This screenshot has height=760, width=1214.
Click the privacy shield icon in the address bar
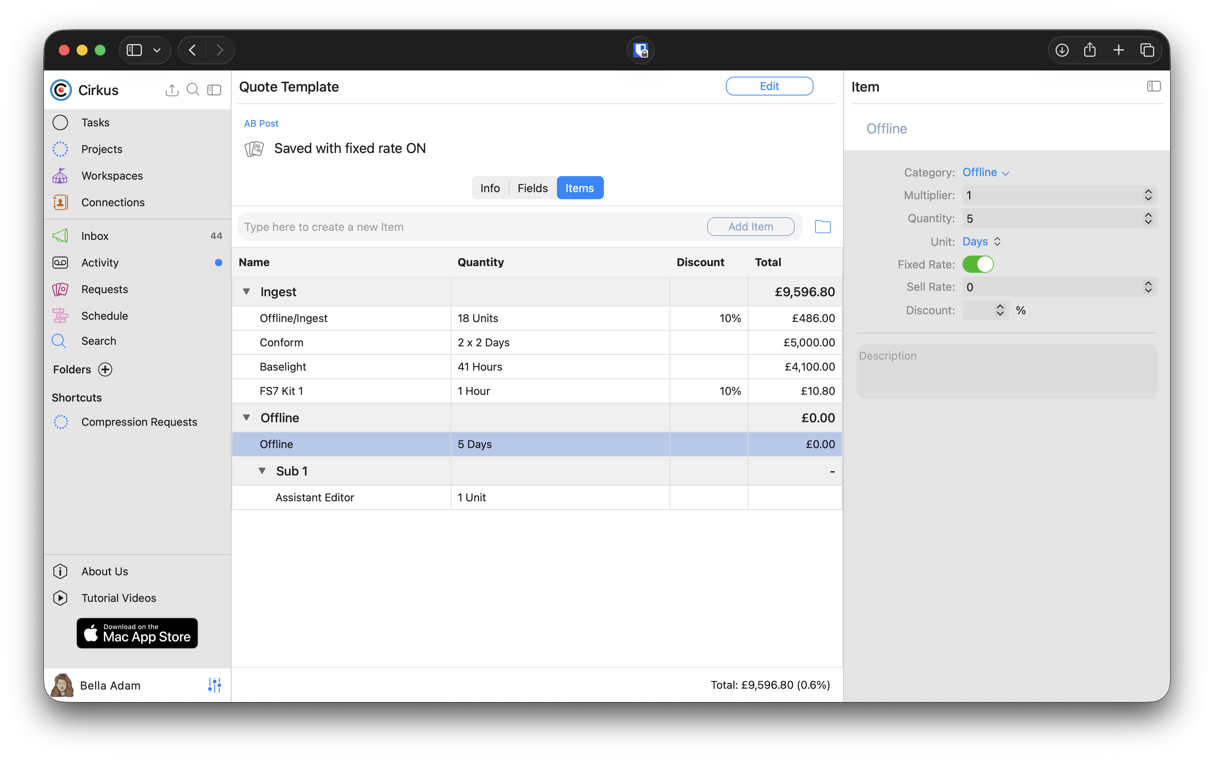tap(640, 50)
